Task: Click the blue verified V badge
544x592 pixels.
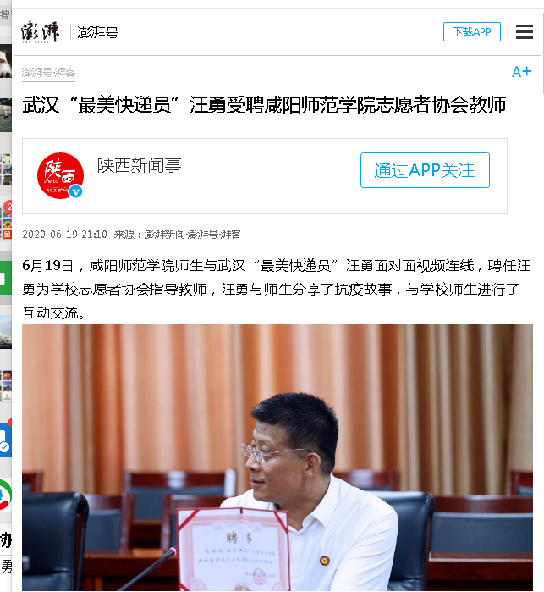Action: [x=76, y=191]
